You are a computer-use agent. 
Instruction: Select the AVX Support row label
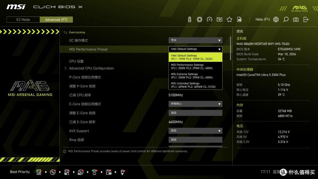point(79,131)
